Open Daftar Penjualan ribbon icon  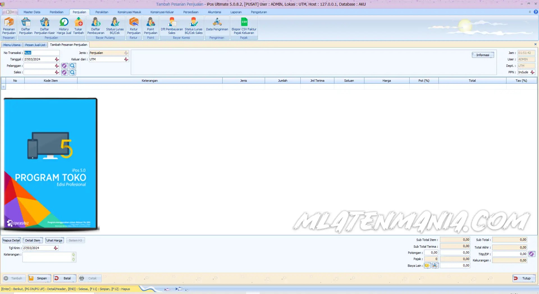(x=26, y=26)
